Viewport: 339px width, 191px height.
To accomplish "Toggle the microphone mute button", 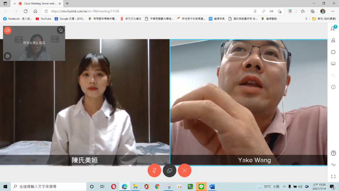I will (x=154, y=170).
